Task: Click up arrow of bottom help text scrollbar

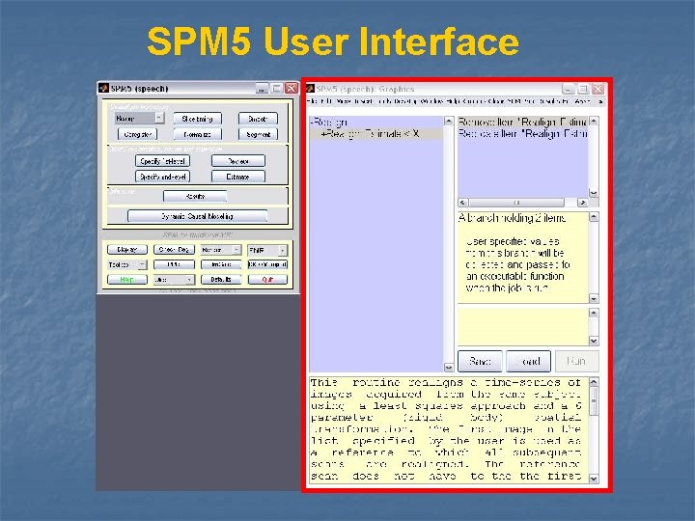Action: click(x=594, y=382)
